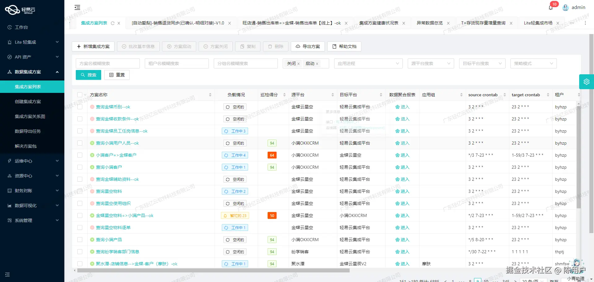Image resolution: width=594 pixels, height=282 pixels.
Task: Click 进入 link on the 查询小满客户 row
Action: click(x=402, y=167)
